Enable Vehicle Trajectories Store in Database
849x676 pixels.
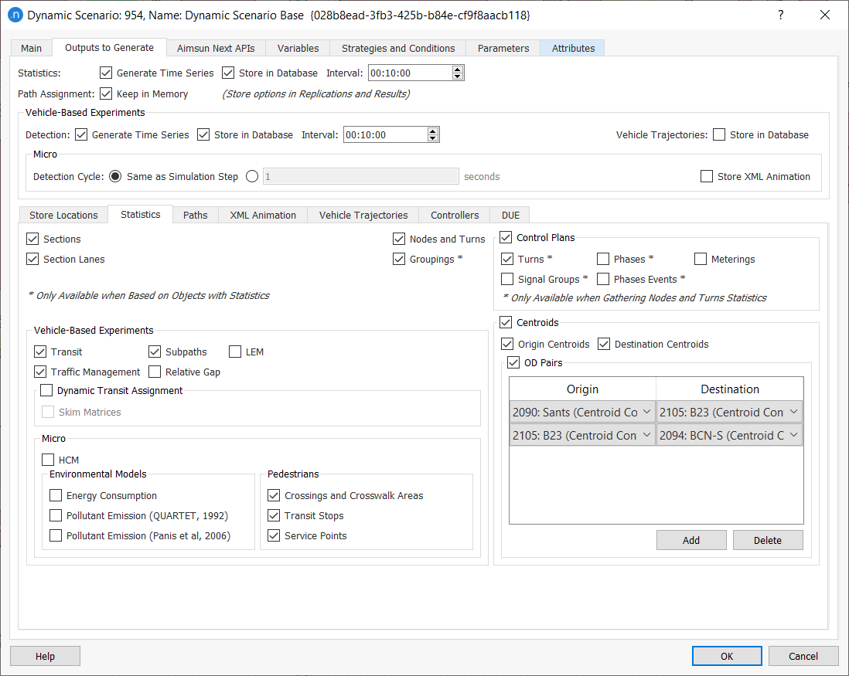719,135
